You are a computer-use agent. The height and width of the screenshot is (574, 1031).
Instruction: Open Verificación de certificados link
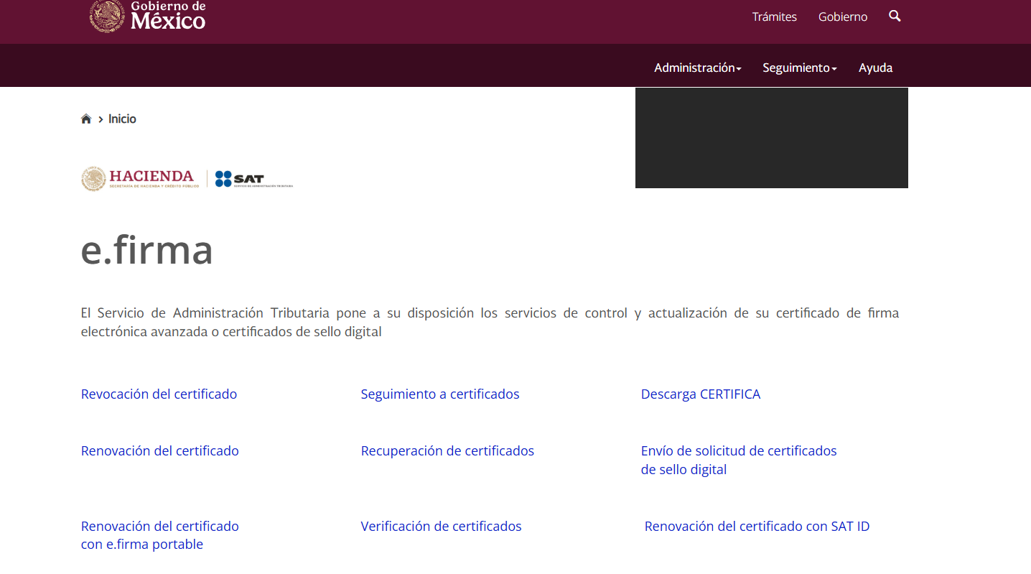[x=441, y=526]
